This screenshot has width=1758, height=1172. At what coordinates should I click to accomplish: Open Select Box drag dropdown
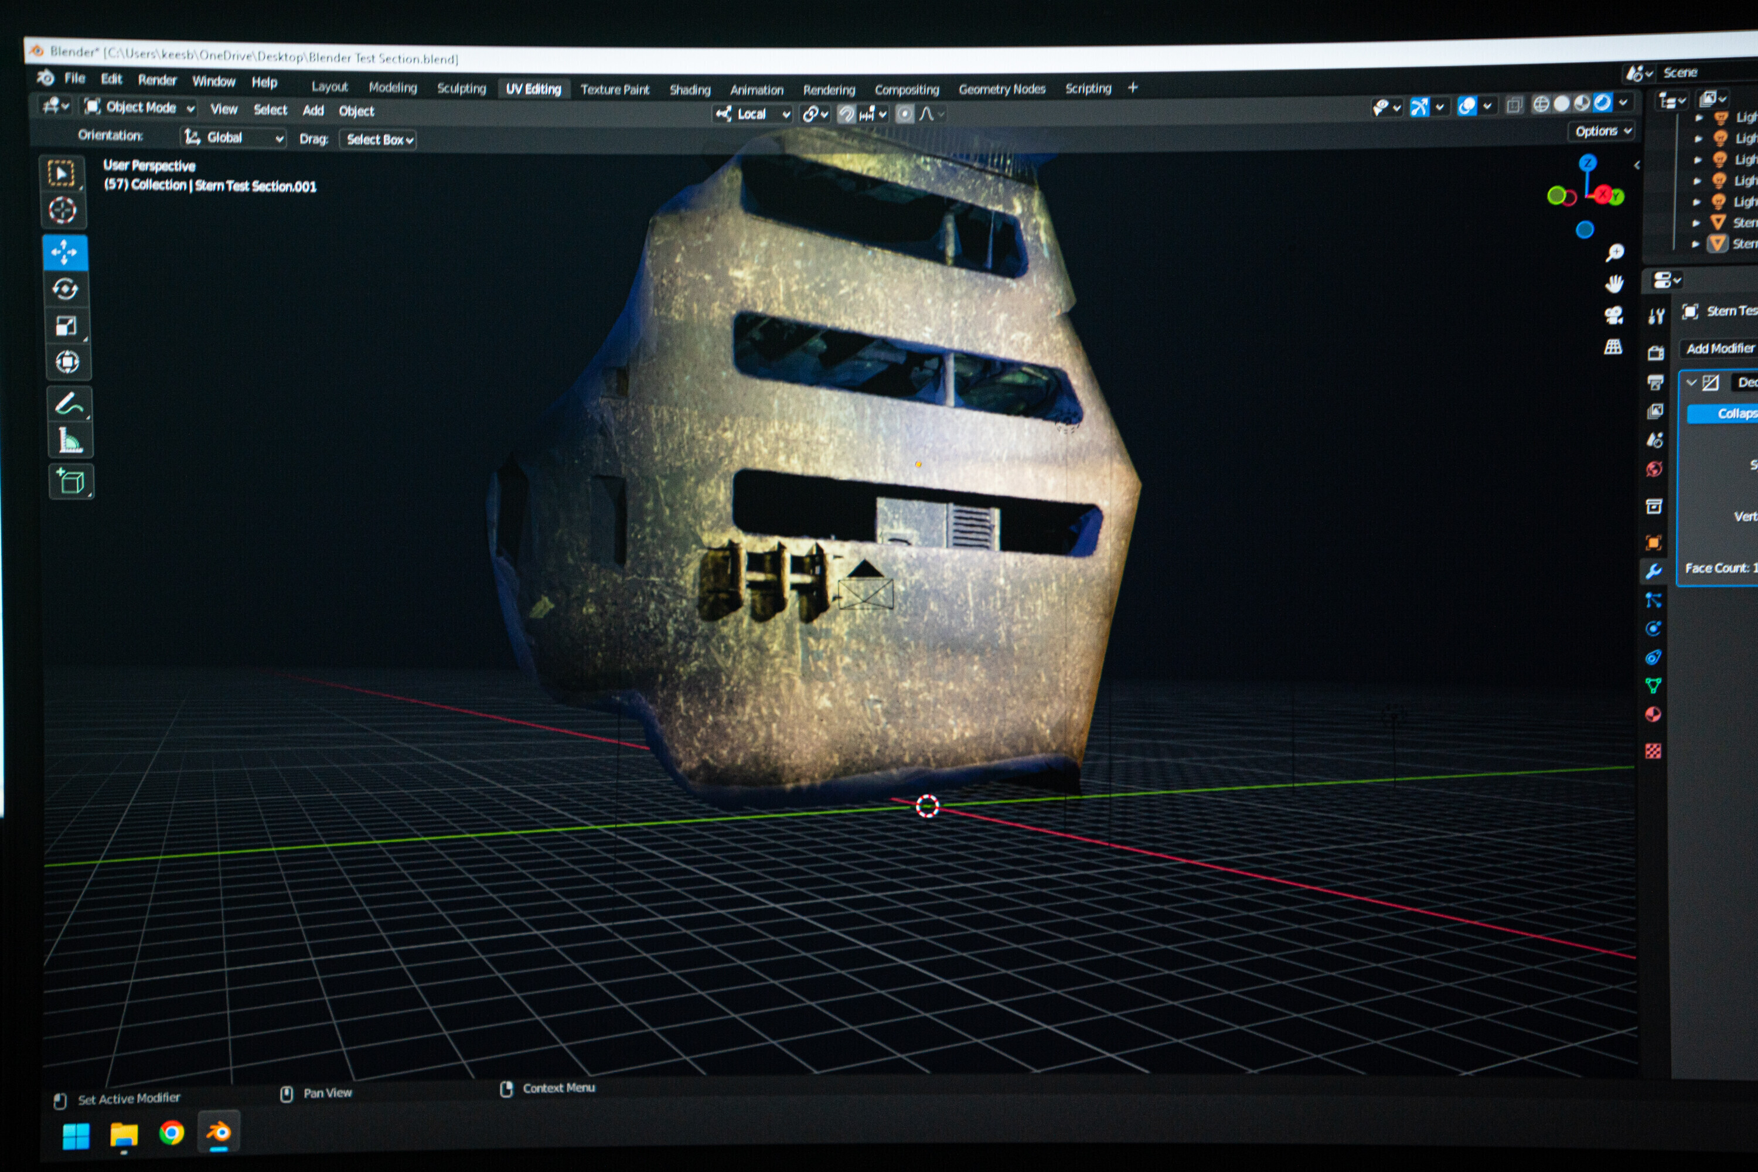[x=379, y=140]
